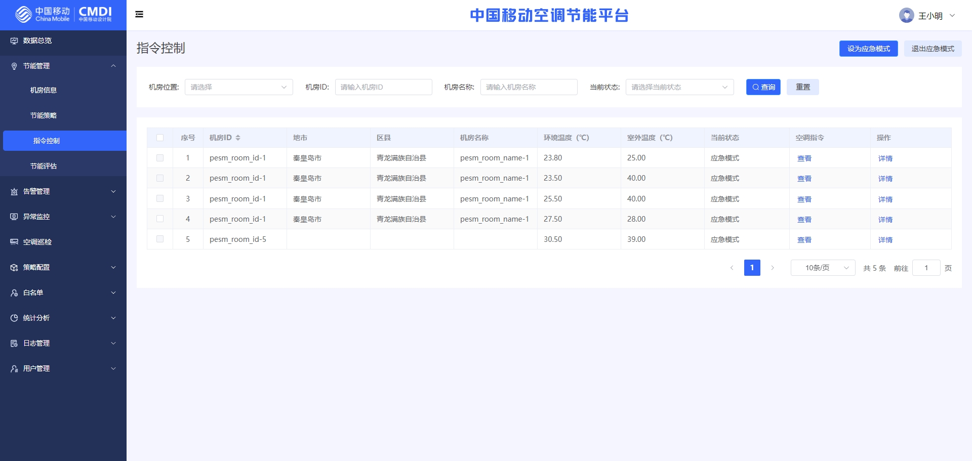
Task: Click the 统计分析 pie chart icon
Action: [x=14, y=318]
